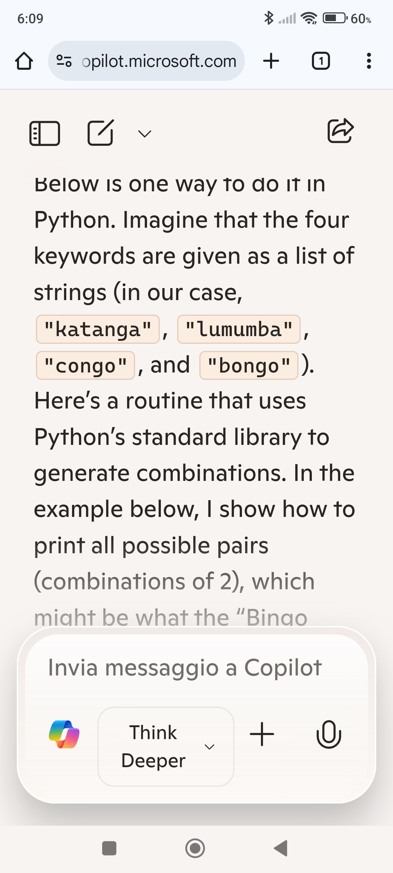The image size is (393, 873).
Task: Expand the chevron inside Think Deeper button
Action: [x=209, y=747]
